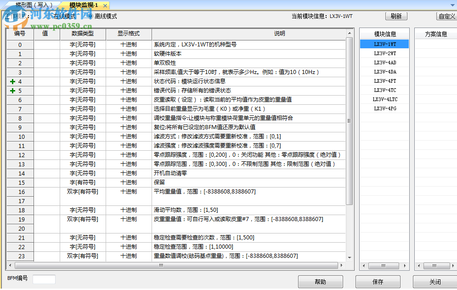457x290 pixels.
Task: Click inside the BFM编号 input field
Action: 44,279
